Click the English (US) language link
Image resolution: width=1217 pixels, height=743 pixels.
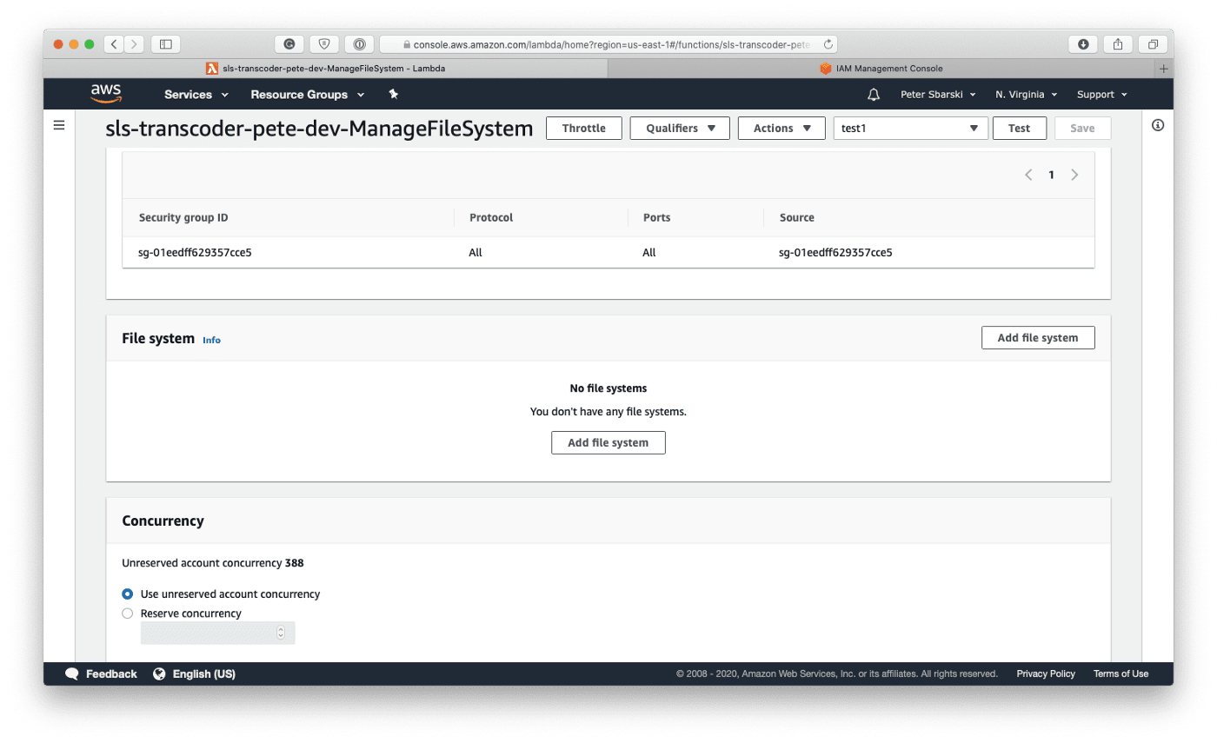point(204,673)
